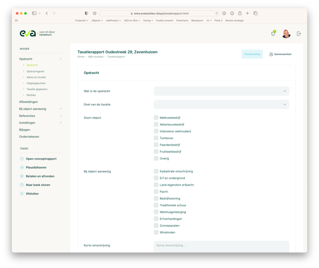Collapse the Opdracht sidebar section
Screen dimensions: 319x268
tap(61, 59)
